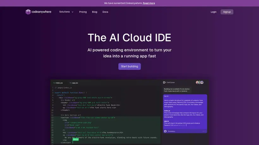Click the collaborator avatars in chat header
This screenshot has width=259, height=145.
[200, 82]
